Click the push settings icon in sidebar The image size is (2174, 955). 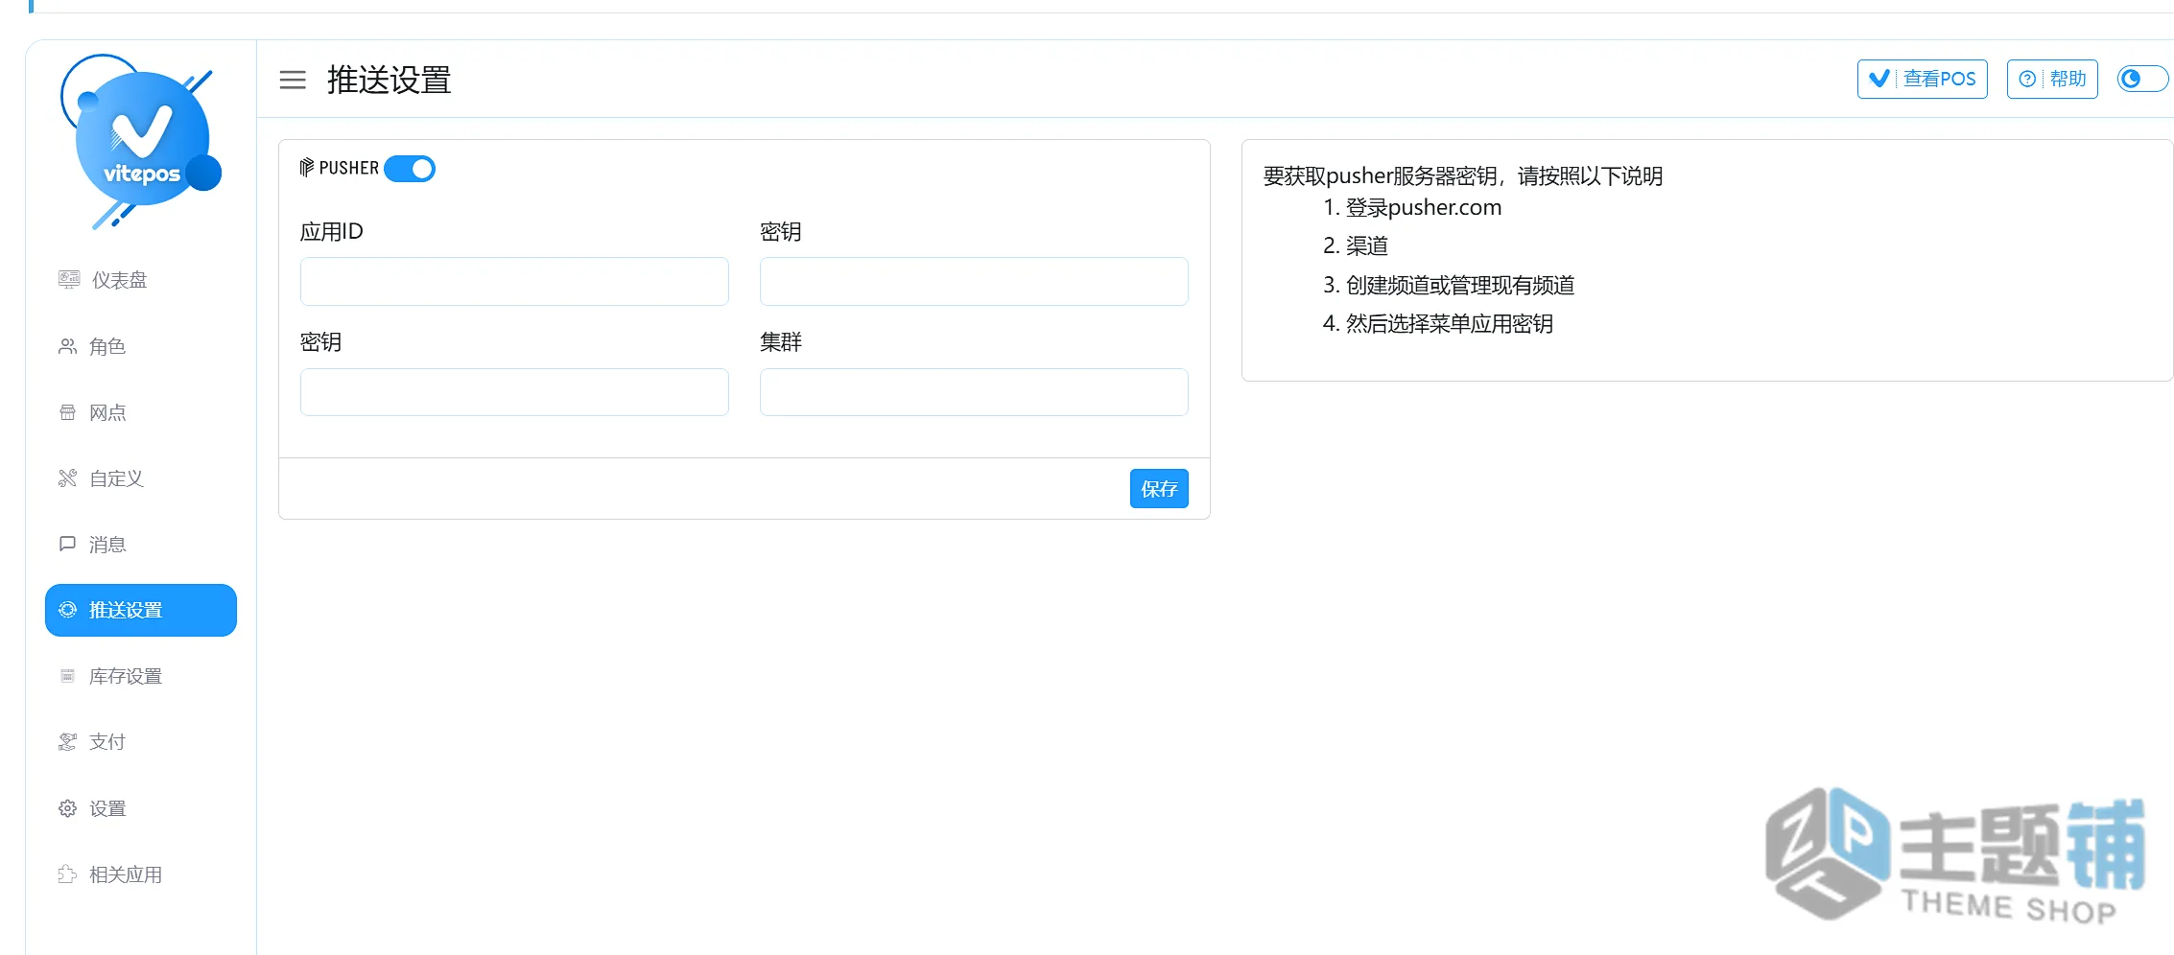(67, 610)
